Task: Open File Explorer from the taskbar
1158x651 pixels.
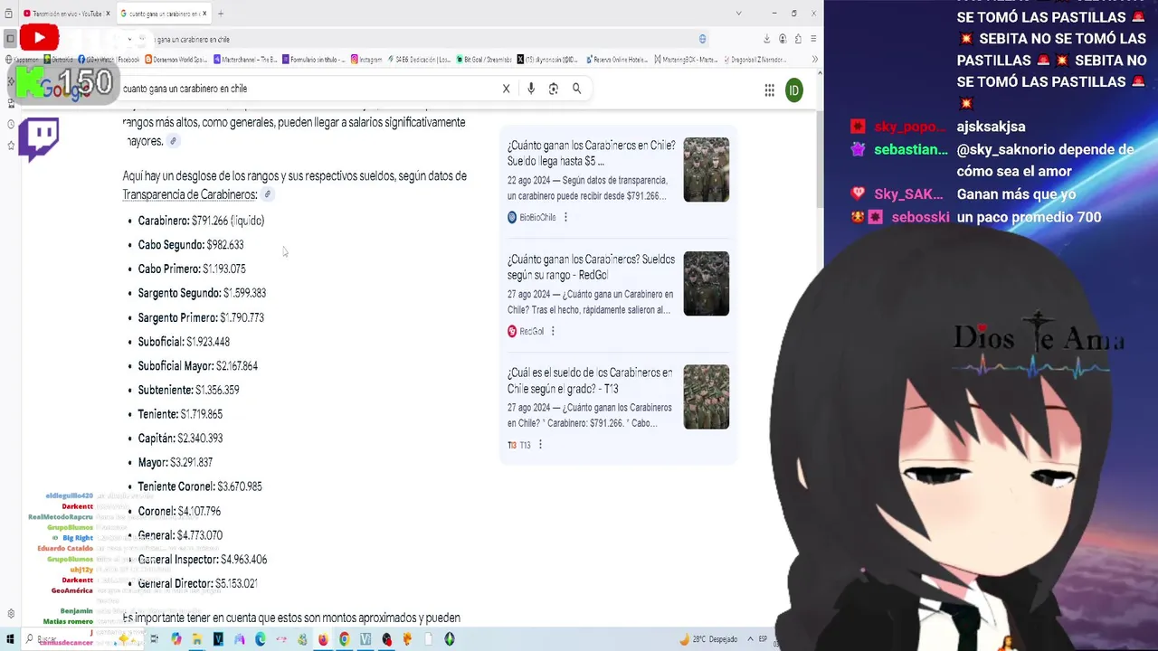Action: click(196, 639)
